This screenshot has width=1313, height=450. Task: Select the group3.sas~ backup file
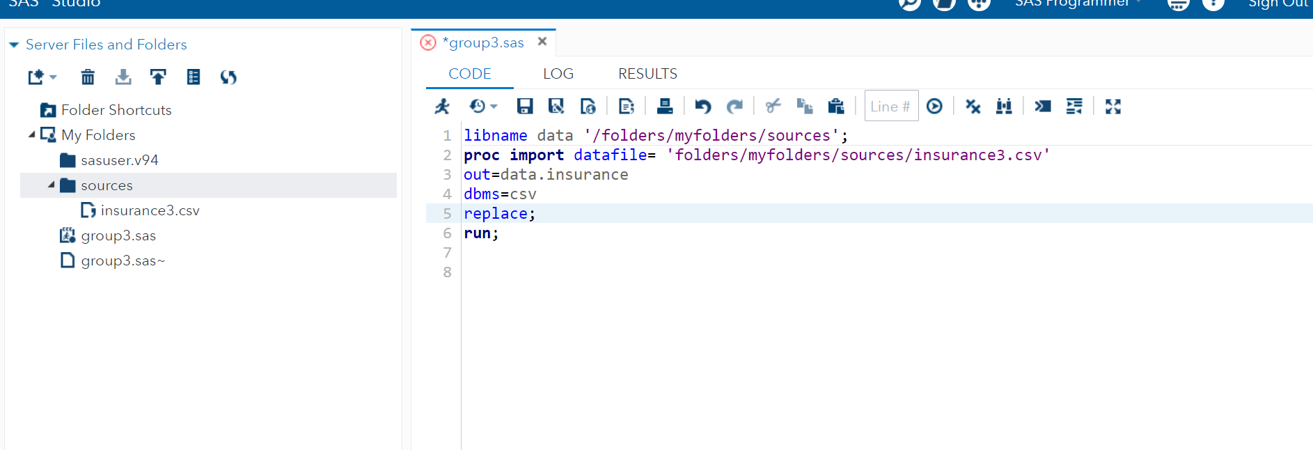[123, 261]
